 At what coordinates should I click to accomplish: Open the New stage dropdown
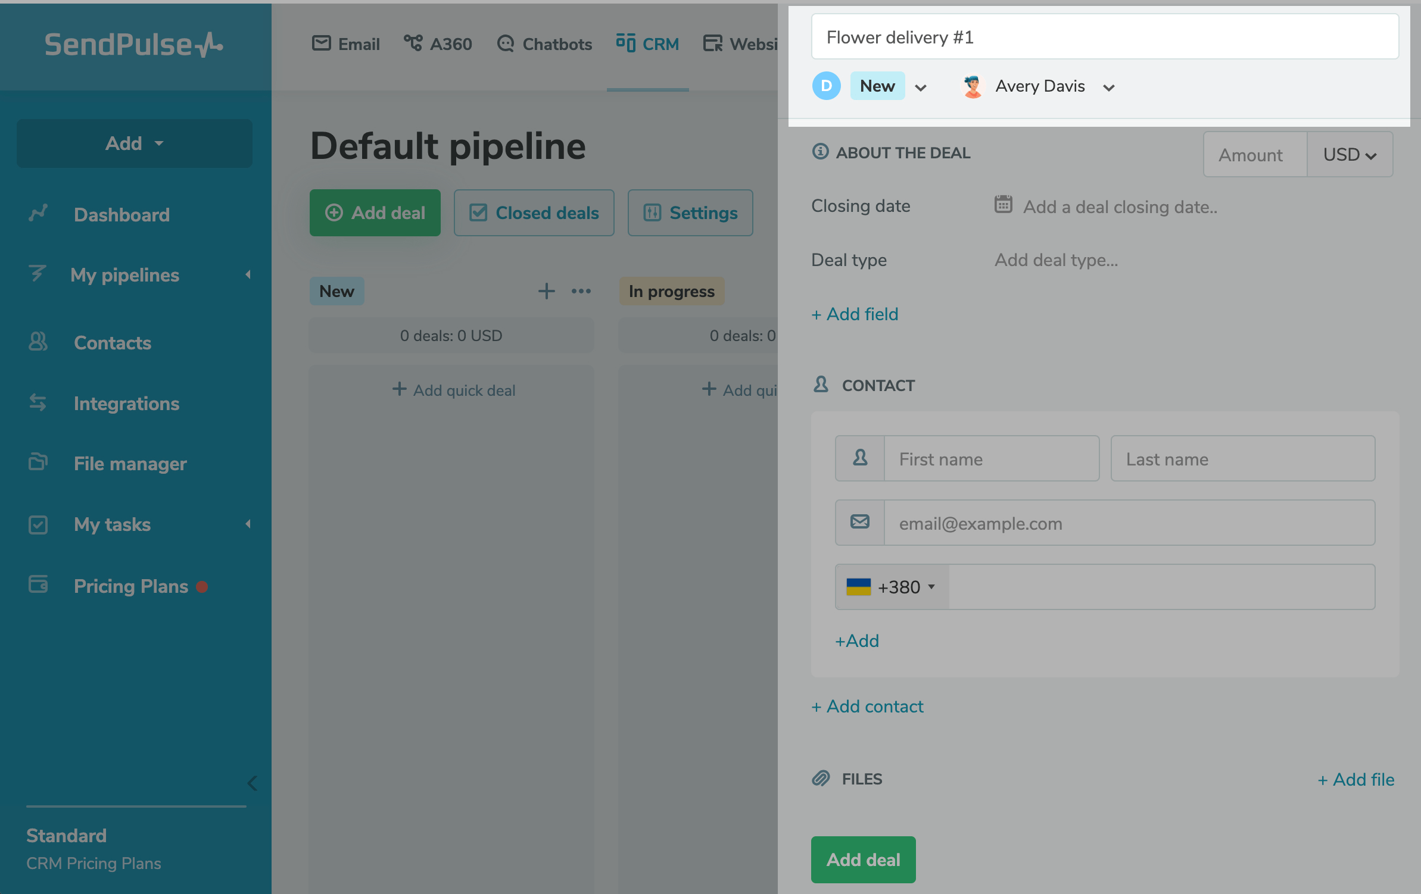coord(920,87)
